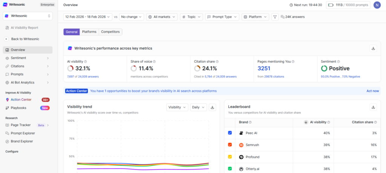Toggle the Semrush brand checkbox

(x=230, y=145)
